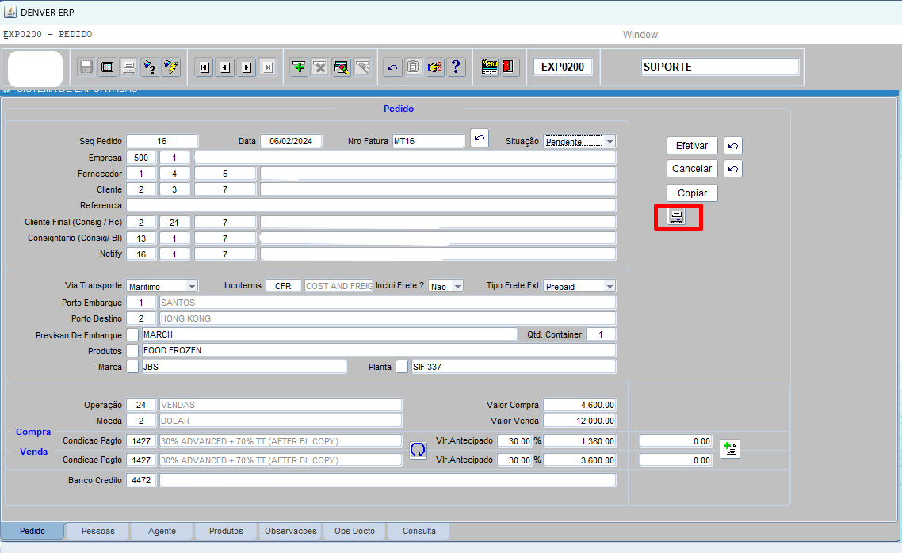902x553 pixels.
Task: Click the toolbar printer icon
Action: point(129,67)
